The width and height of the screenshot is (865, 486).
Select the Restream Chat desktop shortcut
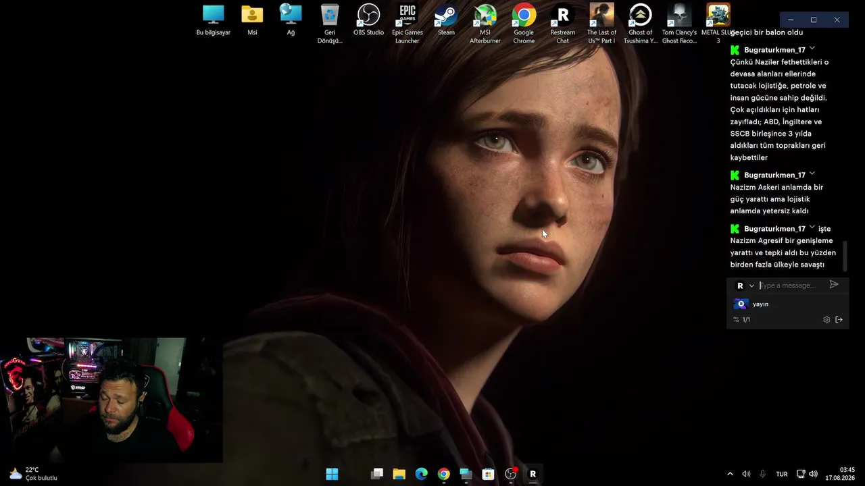563,24
